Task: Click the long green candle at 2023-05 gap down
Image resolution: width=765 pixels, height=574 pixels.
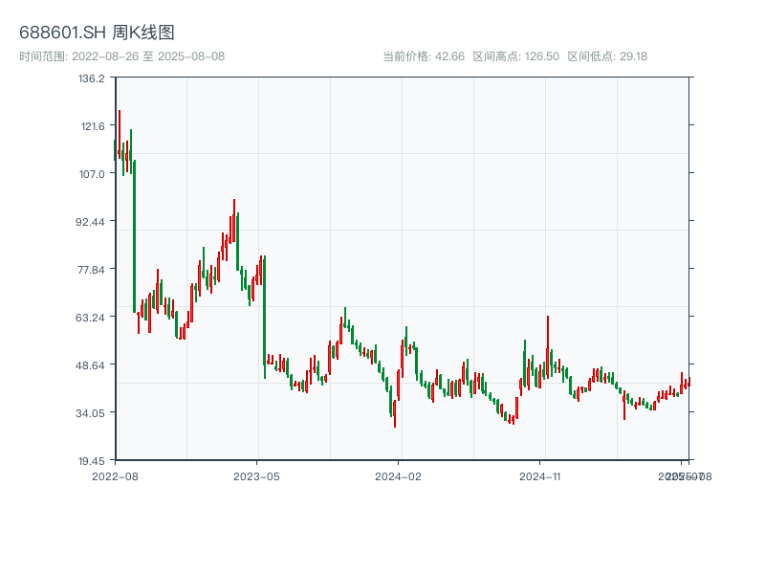Action: click(265, 317)
